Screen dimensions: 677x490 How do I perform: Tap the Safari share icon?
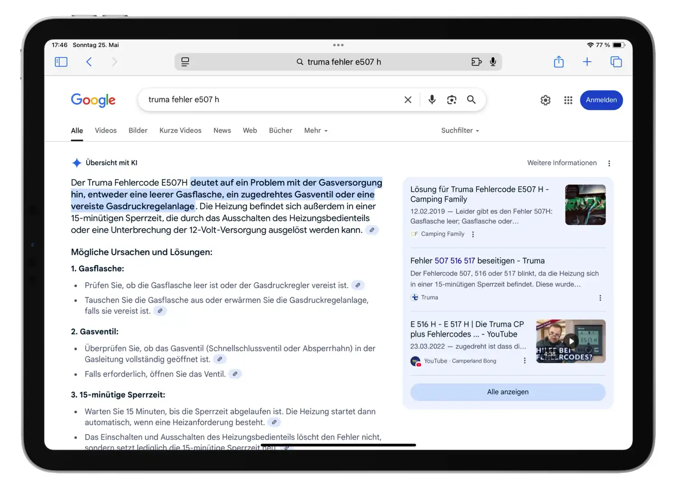point(559,62)
